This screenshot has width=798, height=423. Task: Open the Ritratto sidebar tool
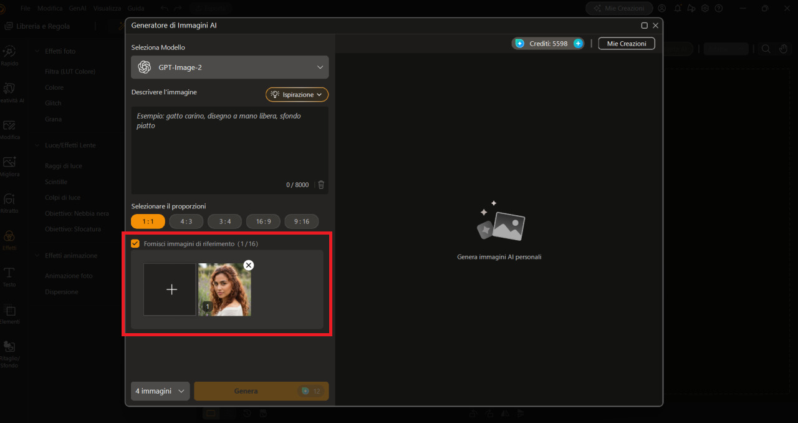coord(9,203)
